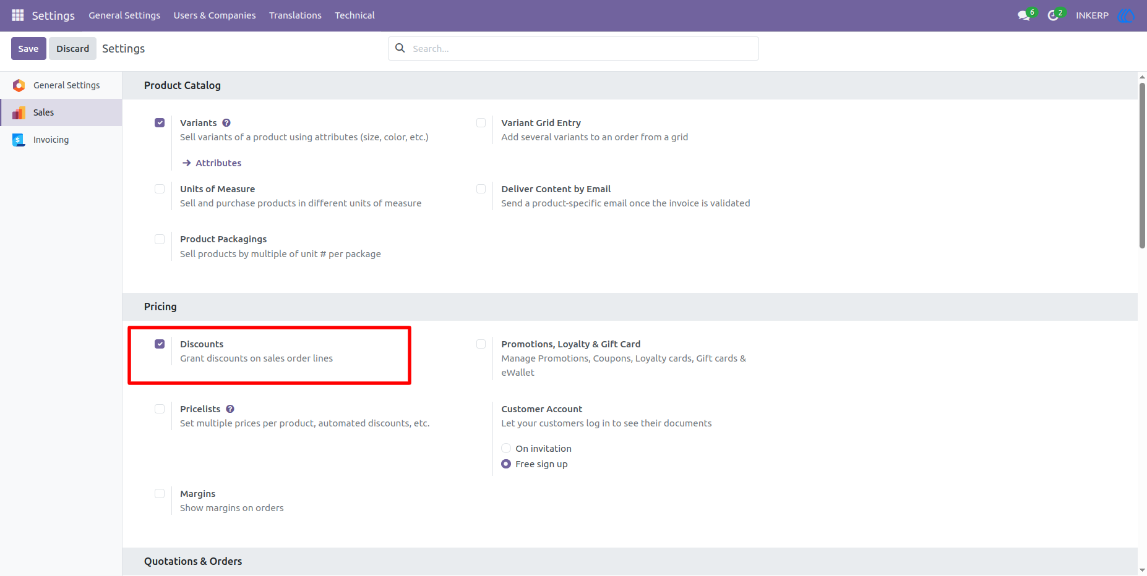1147x576 pixels.
Task: Enable the Units of Measure checkbox
Action: coord(160,189)
